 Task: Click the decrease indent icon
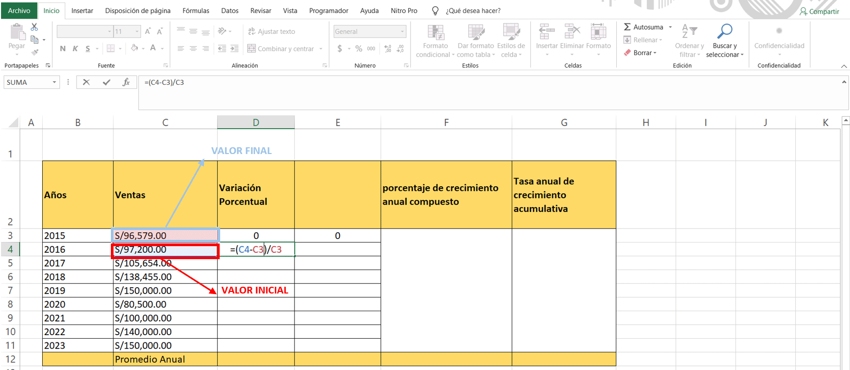pyautogui.click(x=222, y=48)
